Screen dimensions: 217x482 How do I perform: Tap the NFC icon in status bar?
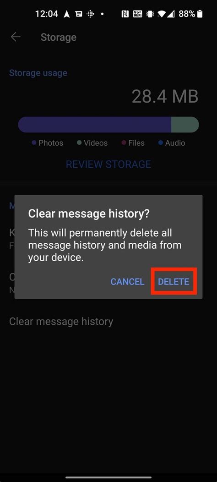(125, 14)
